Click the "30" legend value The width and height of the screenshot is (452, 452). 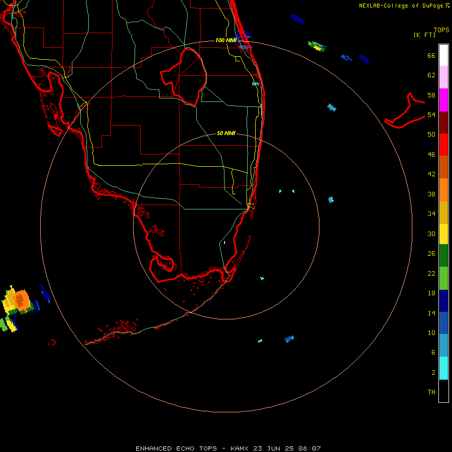(431, 234)
